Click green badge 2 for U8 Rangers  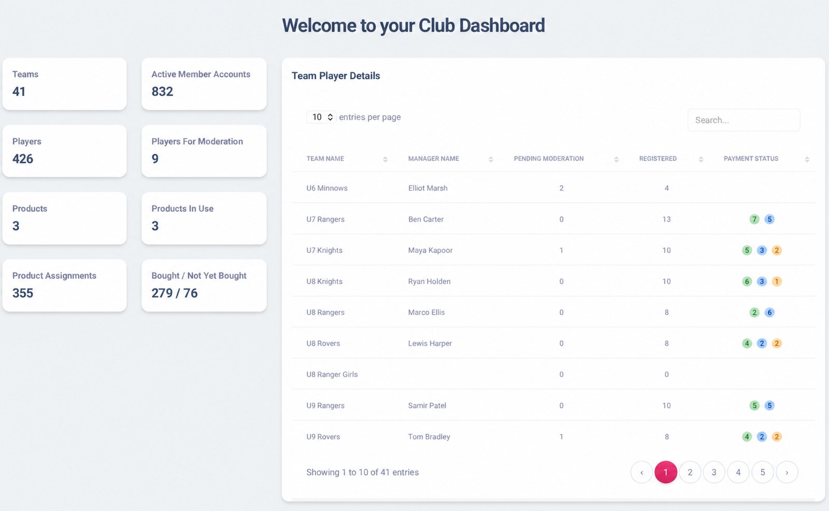(x=755, y=312)
